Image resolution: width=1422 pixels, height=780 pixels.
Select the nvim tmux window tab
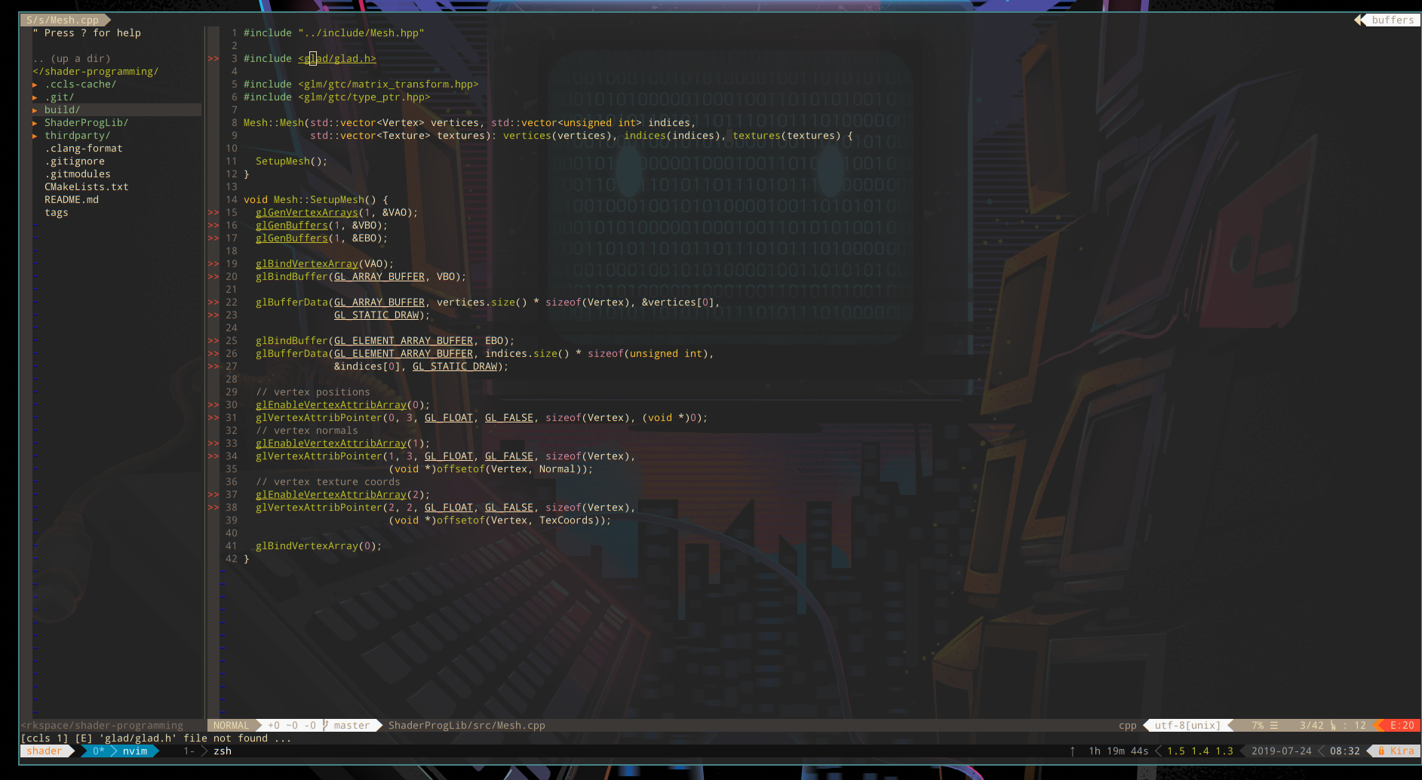click(x=120, y=751)
